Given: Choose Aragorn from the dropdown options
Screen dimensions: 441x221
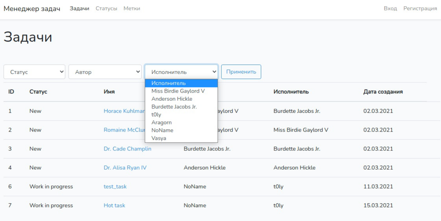Looking at the screenshot, I should (x=161, y=122).
